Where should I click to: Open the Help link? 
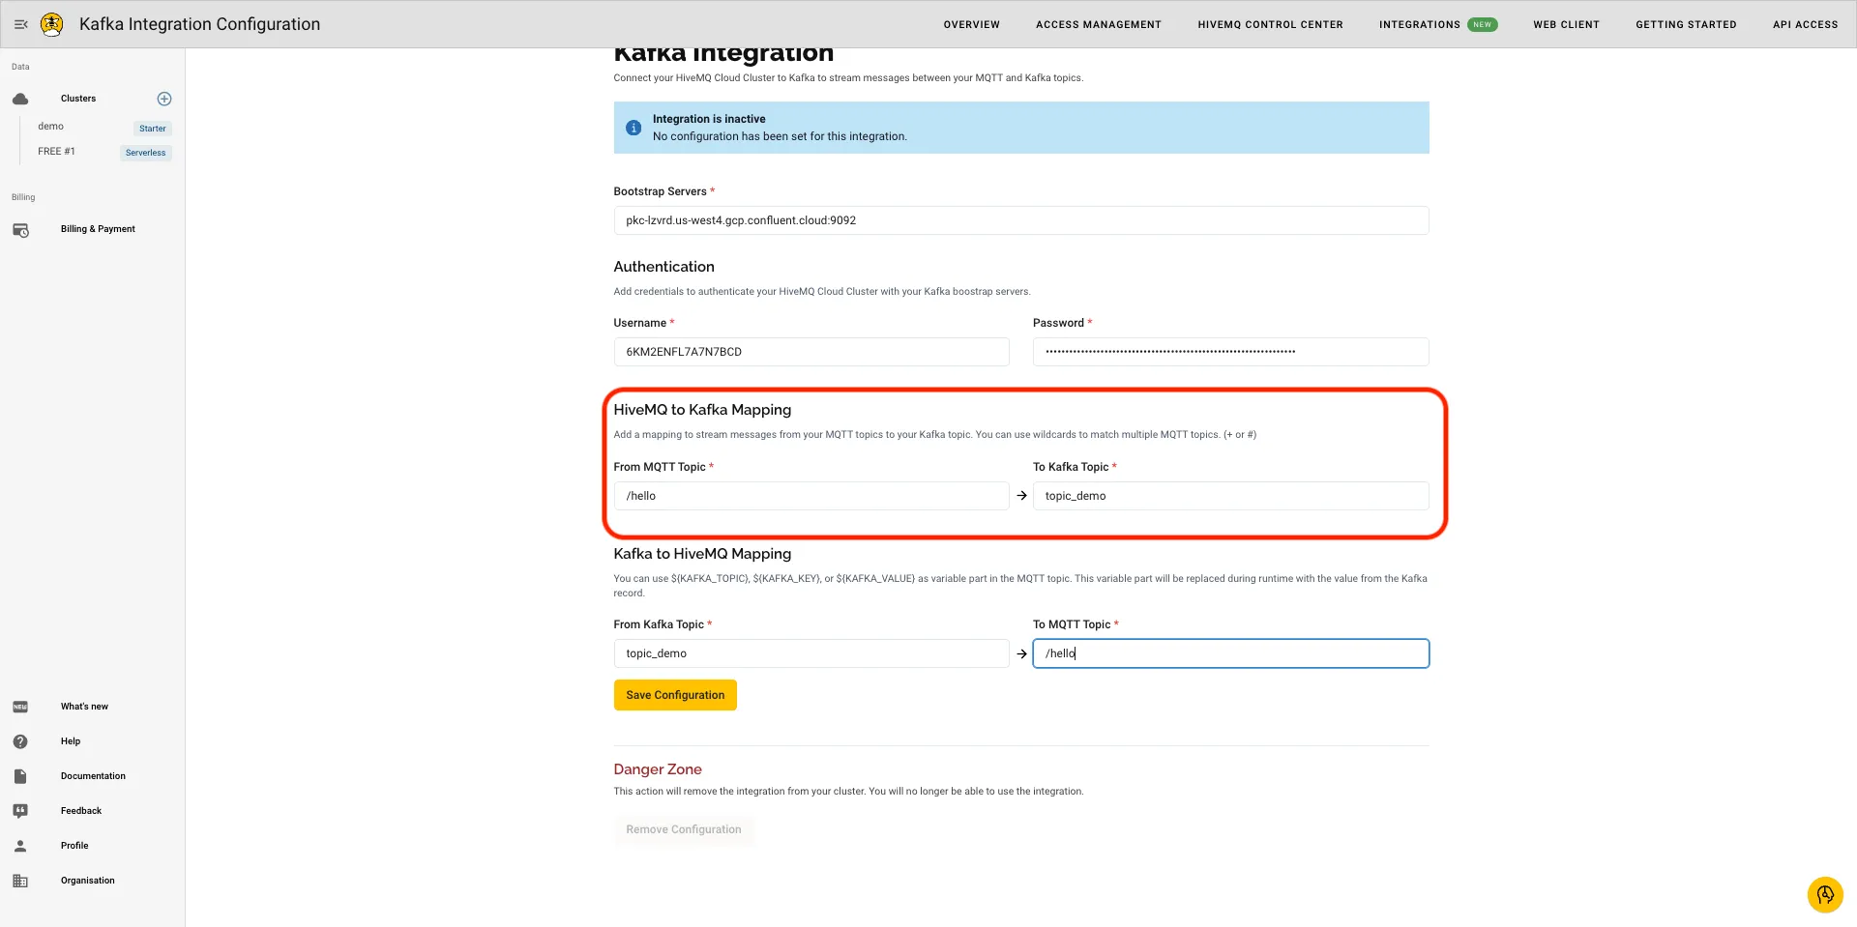[71, 741]
